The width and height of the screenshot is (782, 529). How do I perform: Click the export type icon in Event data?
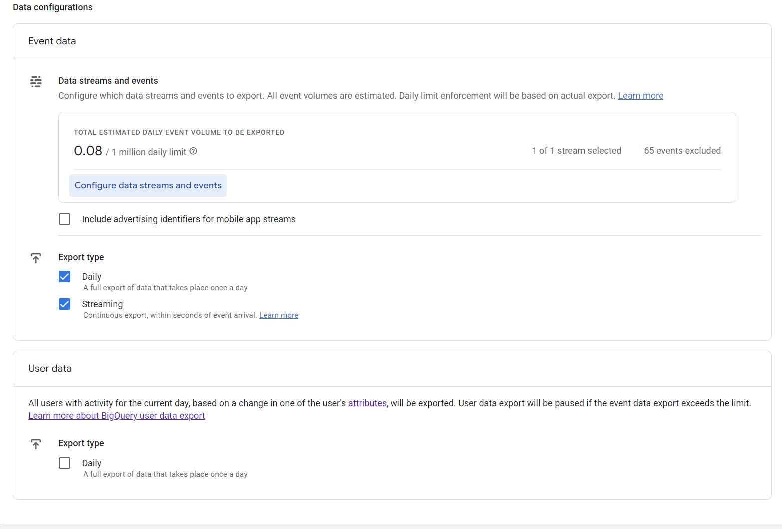click(x=35, y=257)
